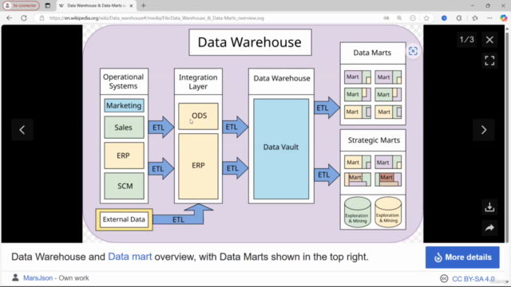Image resolution: width=511 pixels, height=287 pixels.
Task: Open the CC BY-SA 4.0 license link
Action: 473,279
